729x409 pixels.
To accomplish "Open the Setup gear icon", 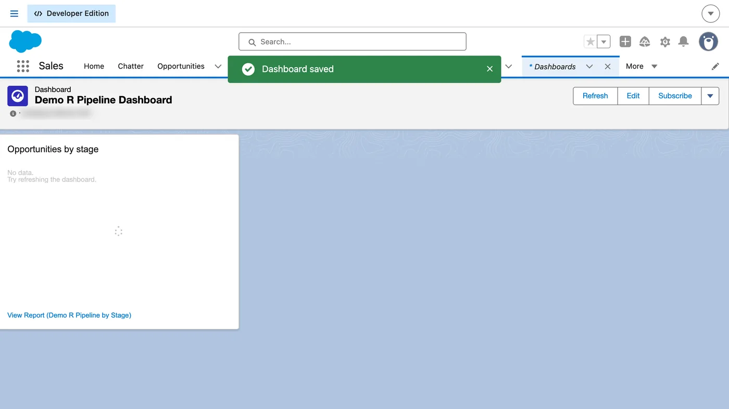I will 665,42.
